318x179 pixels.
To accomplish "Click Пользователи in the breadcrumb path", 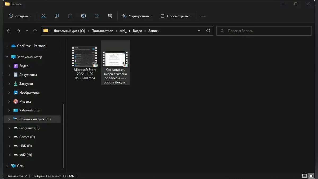I will pyautogui.click(x=102, y=31).
